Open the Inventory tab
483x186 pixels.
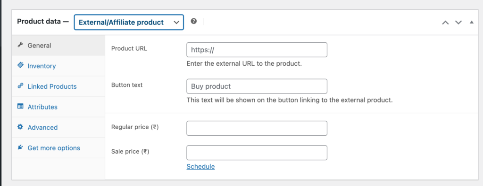[x=58, y=66]
